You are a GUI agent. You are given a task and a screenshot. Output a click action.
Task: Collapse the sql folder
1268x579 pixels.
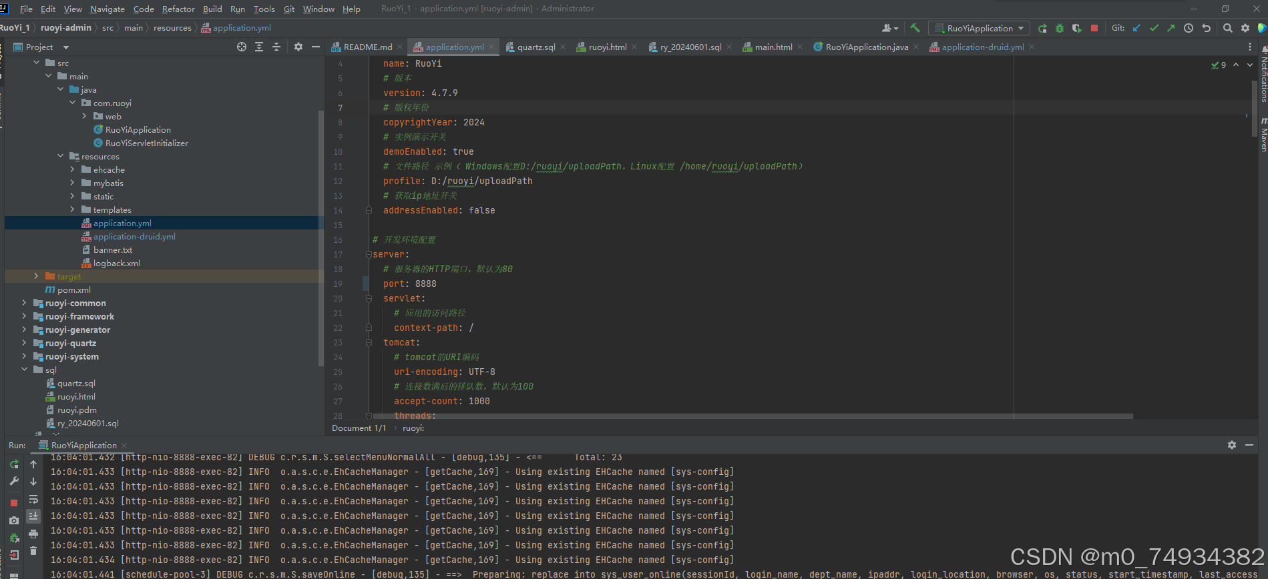[24, 370]
